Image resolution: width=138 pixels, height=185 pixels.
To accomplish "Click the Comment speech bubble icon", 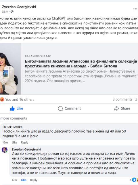I will 60,108.
